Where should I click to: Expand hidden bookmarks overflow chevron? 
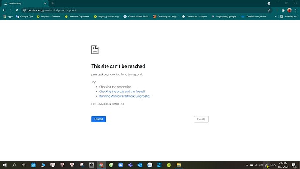coord(276,17)
